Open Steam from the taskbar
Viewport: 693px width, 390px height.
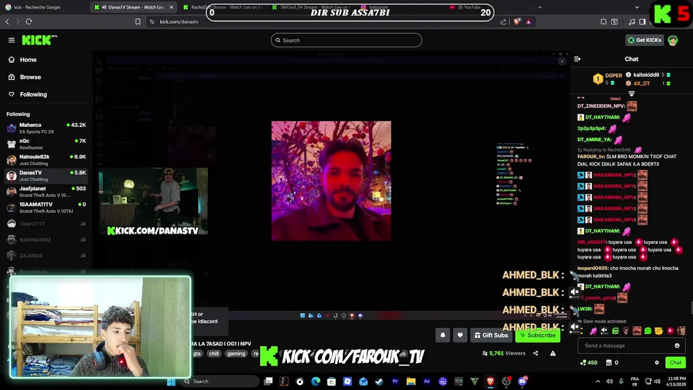tap(379, 381)
